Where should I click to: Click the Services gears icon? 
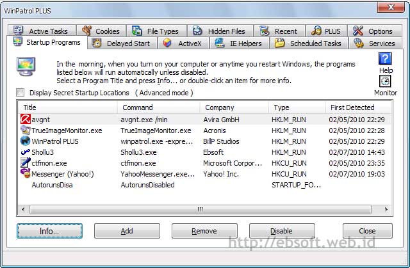tap(359, 43)
